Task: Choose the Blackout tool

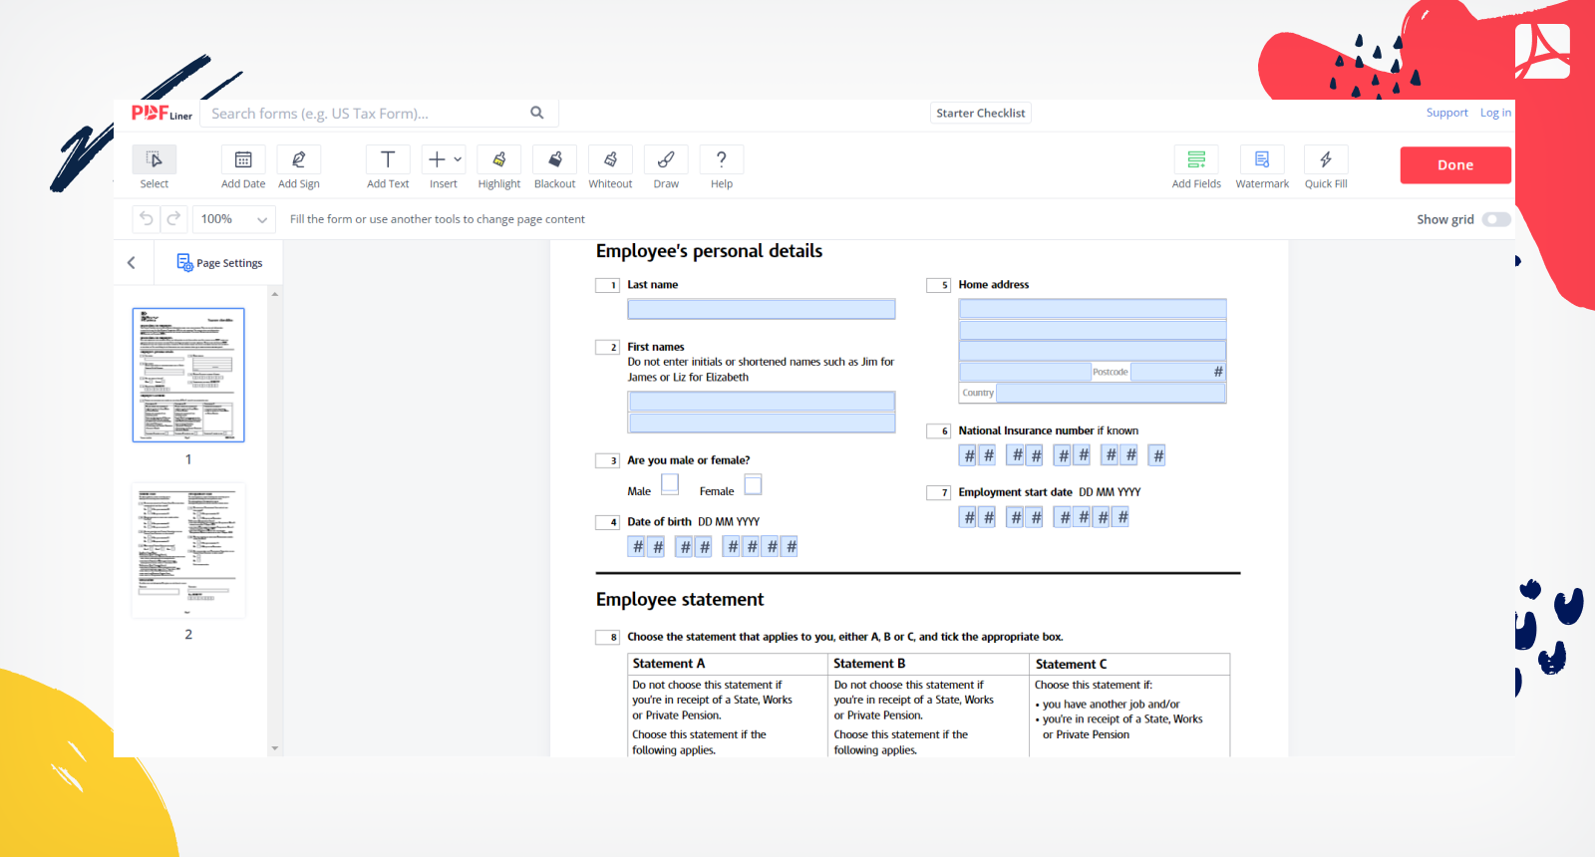Action: coord(554,160)
